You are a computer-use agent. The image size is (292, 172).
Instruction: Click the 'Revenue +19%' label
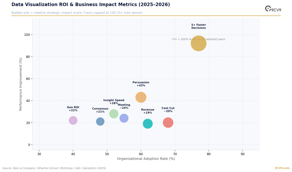tap(148, 111)
